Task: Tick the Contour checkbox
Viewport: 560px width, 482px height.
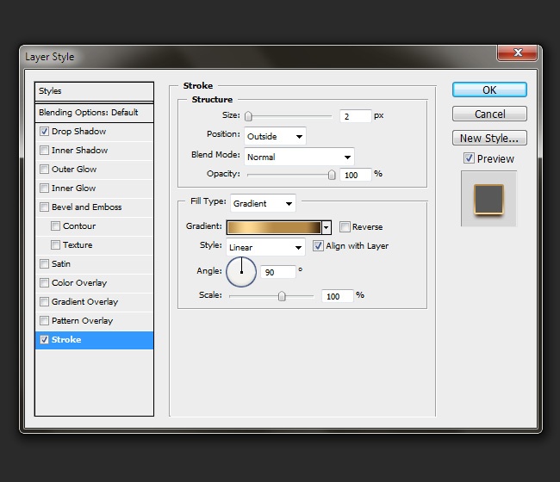Action: [x=55, y=226]
